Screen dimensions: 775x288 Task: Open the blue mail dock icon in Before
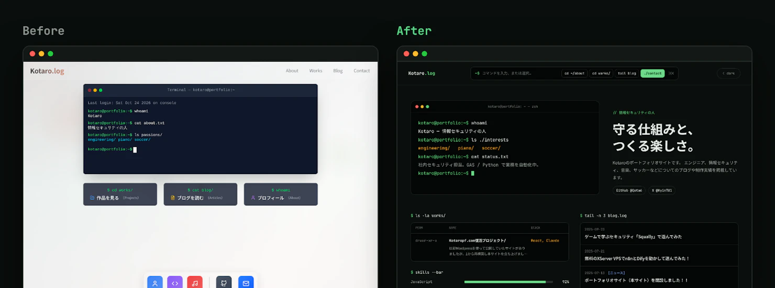(246, 283)
